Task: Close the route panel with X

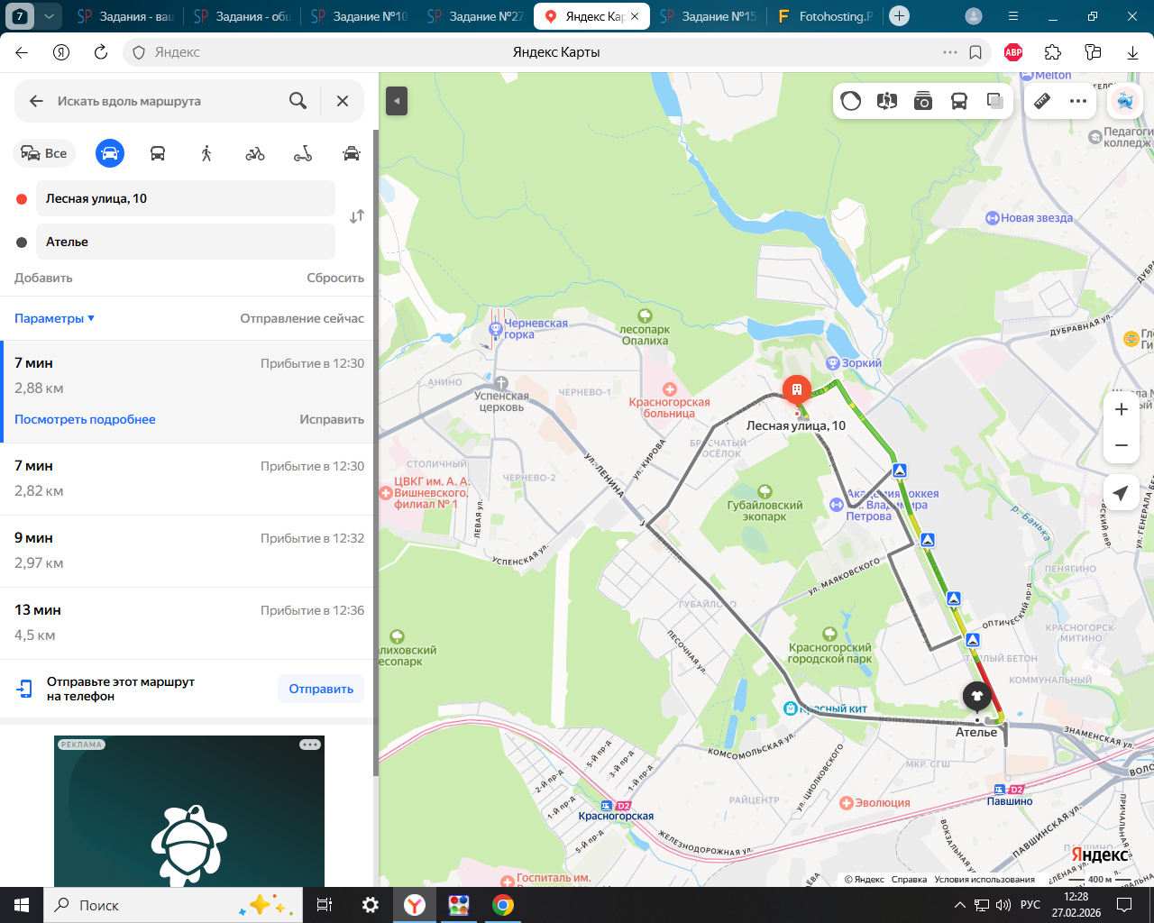Action: coord(343,101)
